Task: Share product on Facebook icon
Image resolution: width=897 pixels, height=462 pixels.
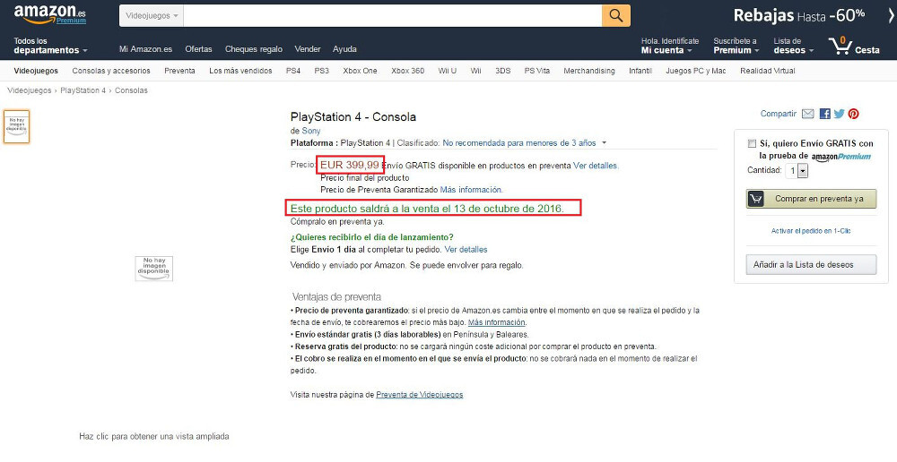Action: (x=824, y=114)
